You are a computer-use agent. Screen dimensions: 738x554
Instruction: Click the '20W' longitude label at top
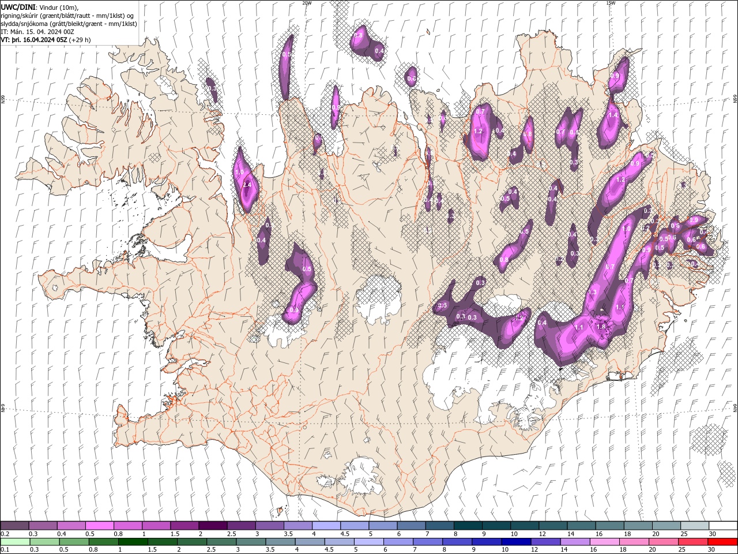tap(307, 3)
